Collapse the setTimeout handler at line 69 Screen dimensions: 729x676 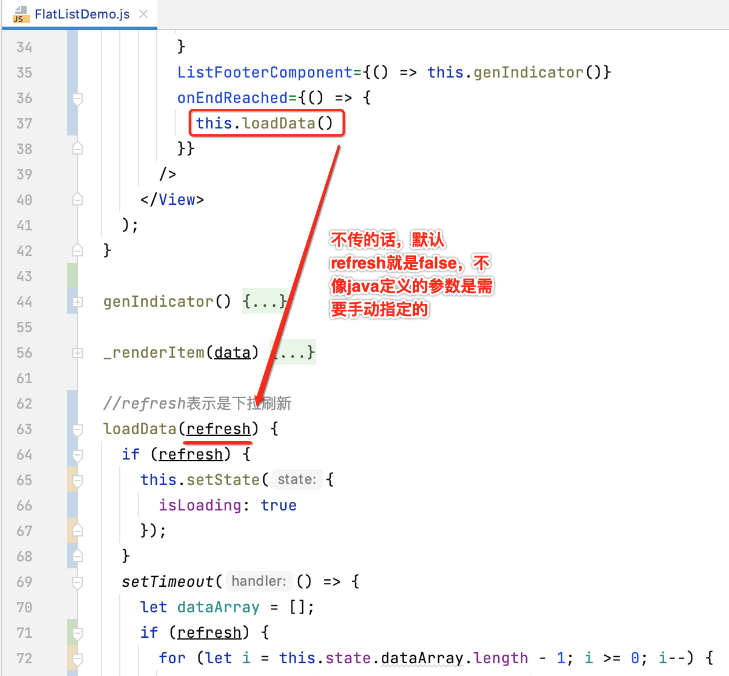(x=78, y=582)
